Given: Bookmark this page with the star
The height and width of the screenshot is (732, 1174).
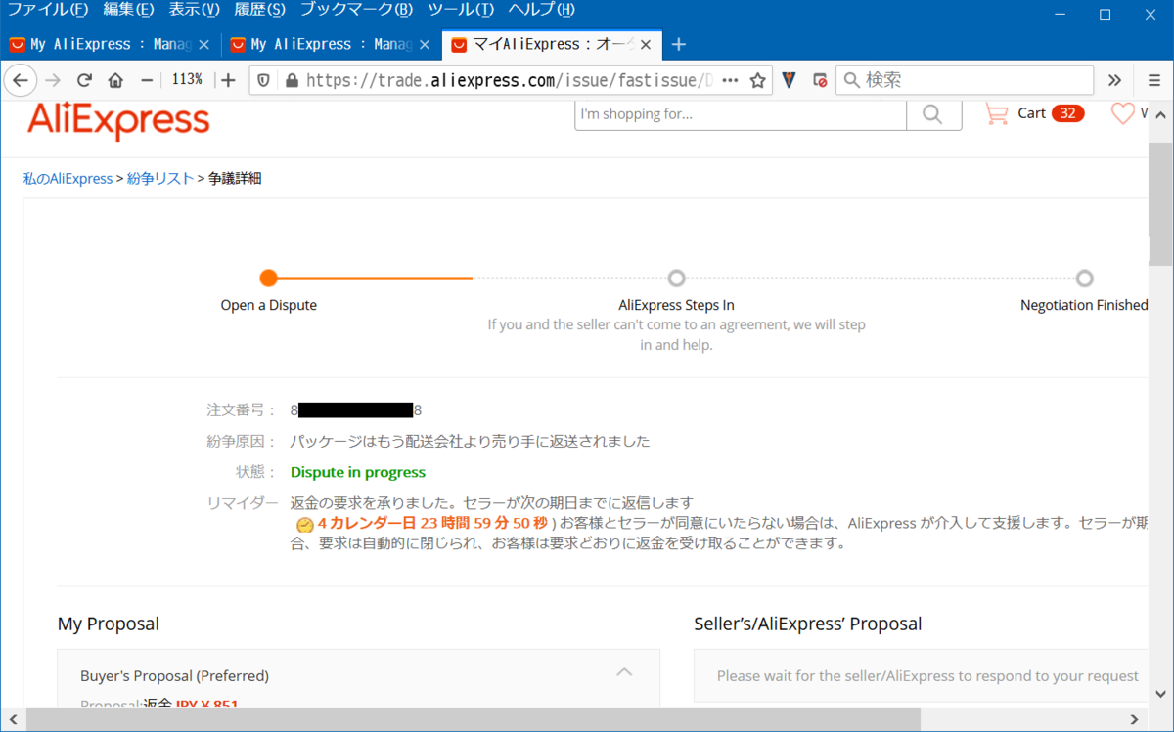Looking at the screenshot, I should point(757,80).
